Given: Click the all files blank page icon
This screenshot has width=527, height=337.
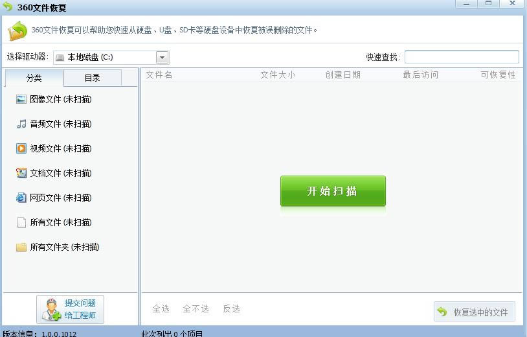Looking at the screenshot, I should [21, 222].
